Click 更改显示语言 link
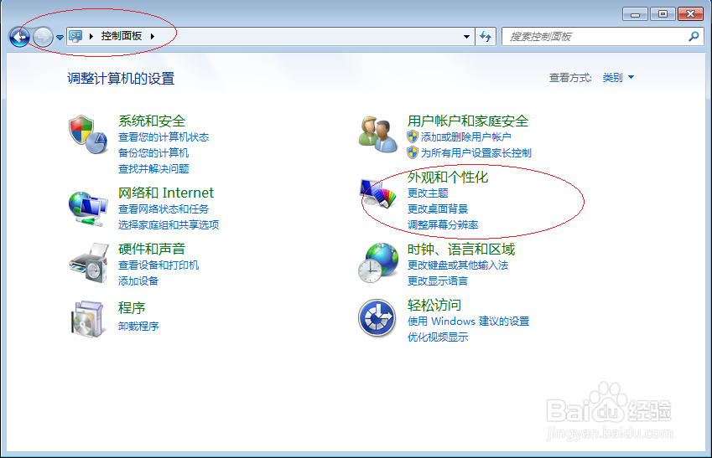 coord(438,281)
